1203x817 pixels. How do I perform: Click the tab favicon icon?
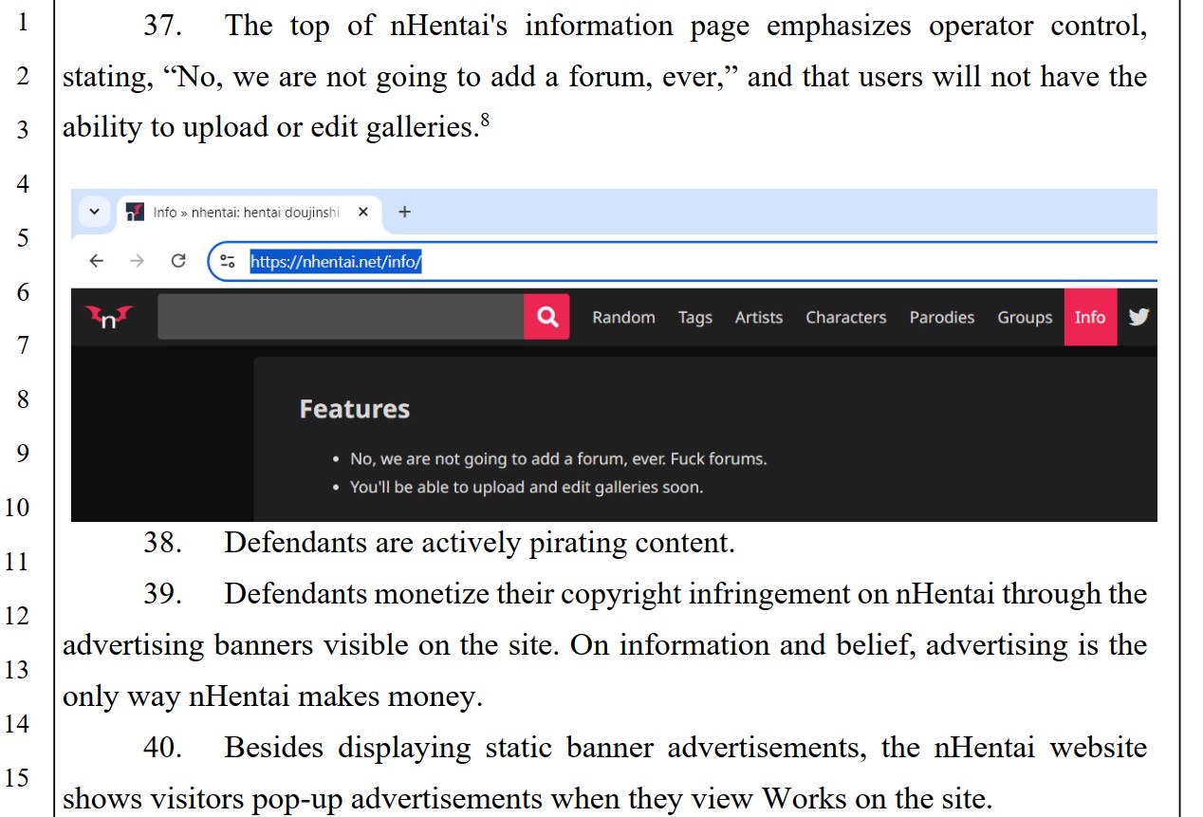pos(135,213)
